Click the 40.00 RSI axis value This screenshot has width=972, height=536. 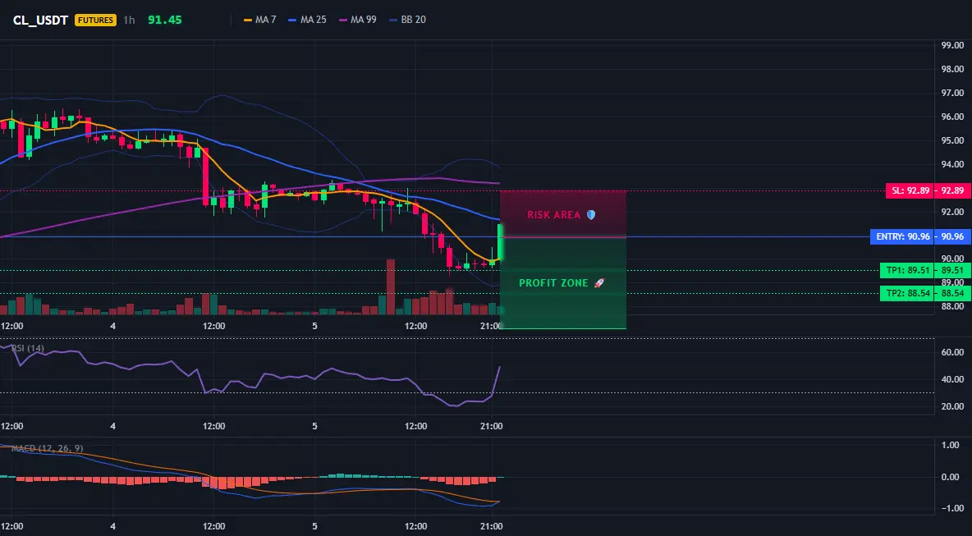click(x=952, y=379)
